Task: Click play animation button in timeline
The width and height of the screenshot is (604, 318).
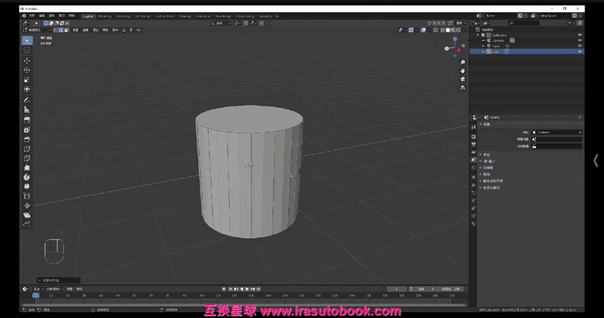Action: point(247,289)
